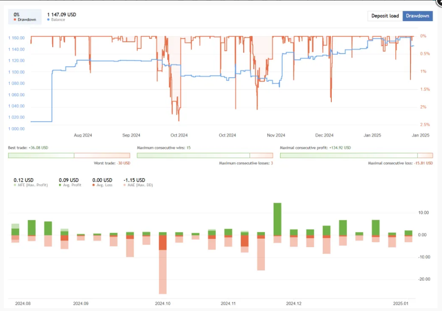Click the -10.00 bar chart axis label
This screenshot has width=442, height=311.
tap(424, 257)
